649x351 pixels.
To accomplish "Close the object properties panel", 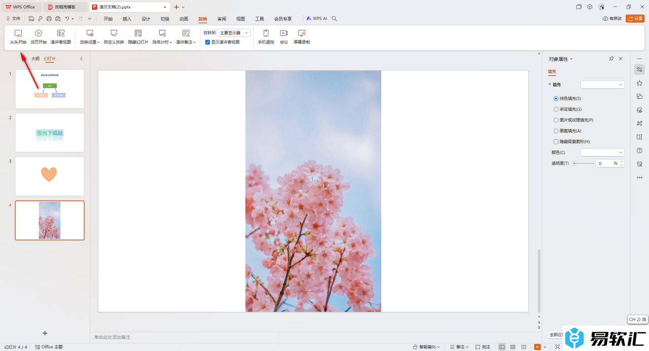I will (x=621, y=59).
